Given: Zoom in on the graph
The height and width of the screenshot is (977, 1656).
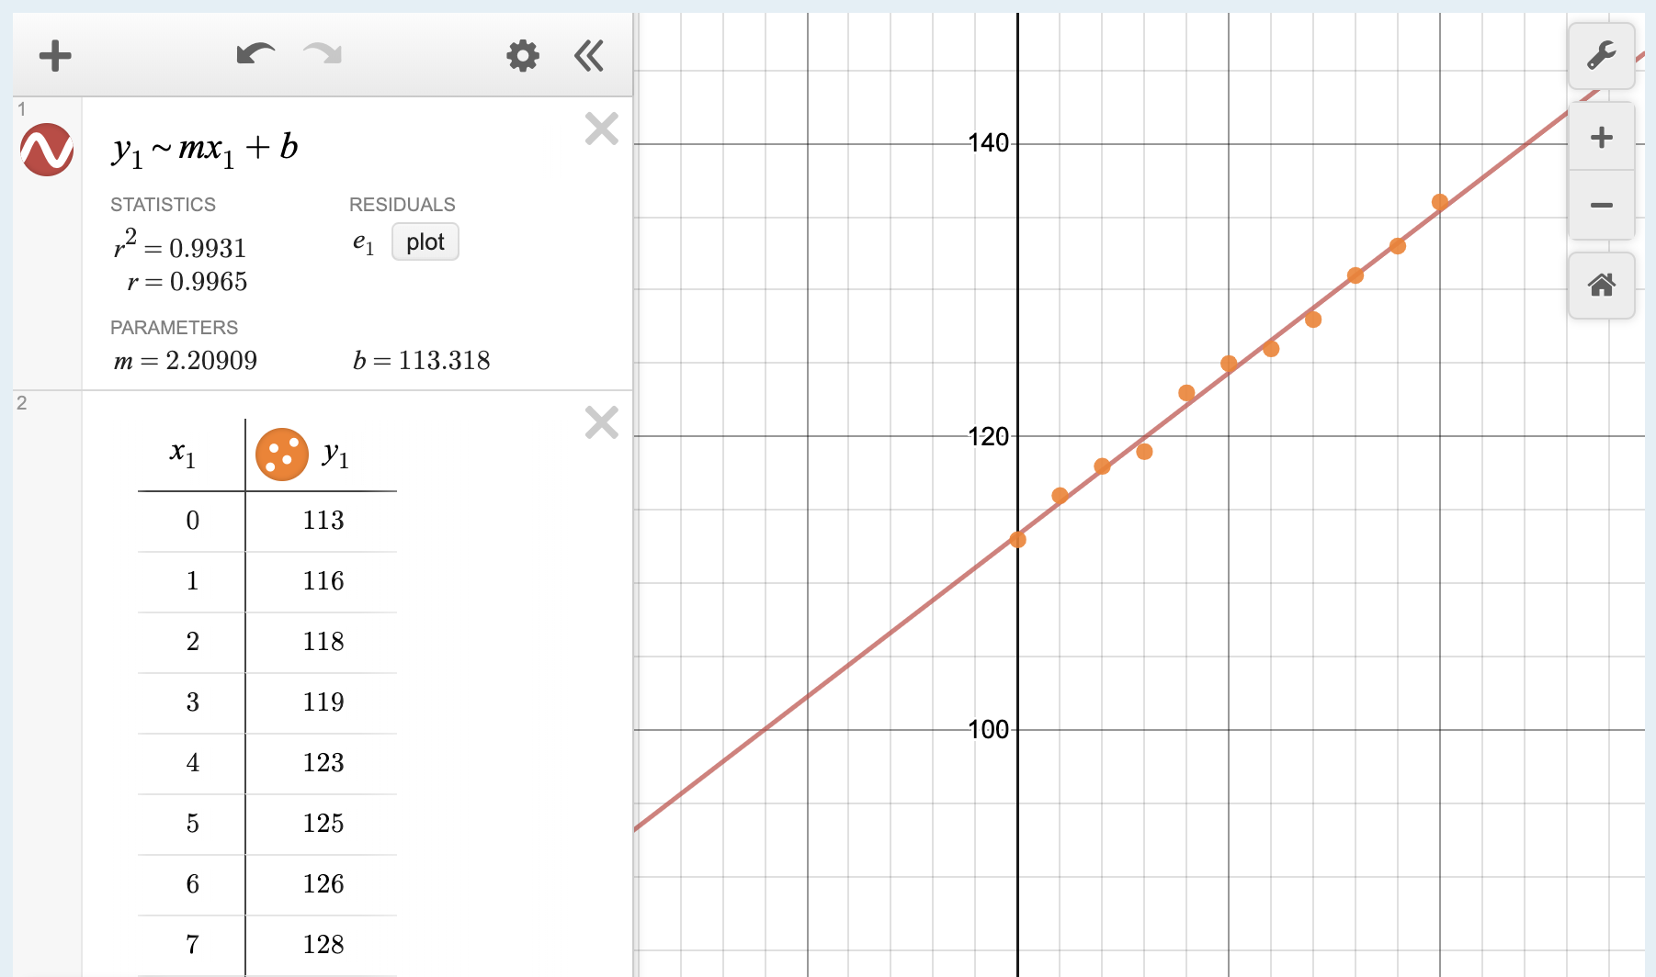Looking at the screenshot, I should click(1602, 137).
